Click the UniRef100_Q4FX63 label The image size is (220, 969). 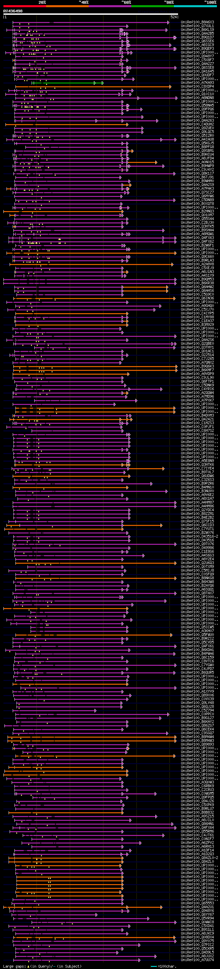pyautogui.click(x=197, y=238)
